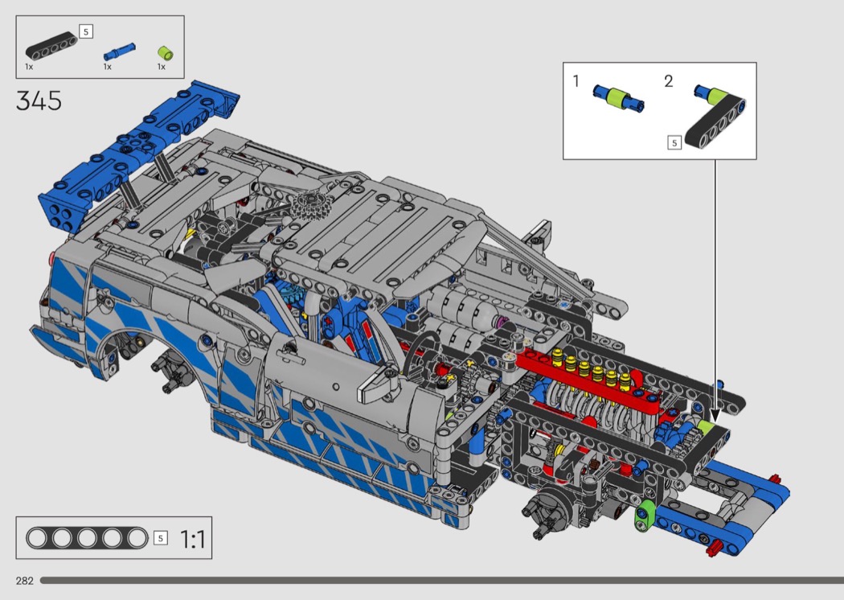
Task: Click the green connector at the front axle
Action: point(644,513)
